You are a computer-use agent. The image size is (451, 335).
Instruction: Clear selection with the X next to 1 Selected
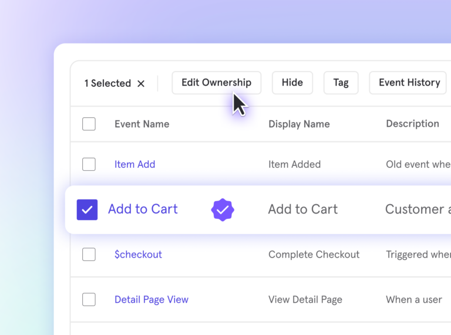pyautogui.click(x=141, y=84)
